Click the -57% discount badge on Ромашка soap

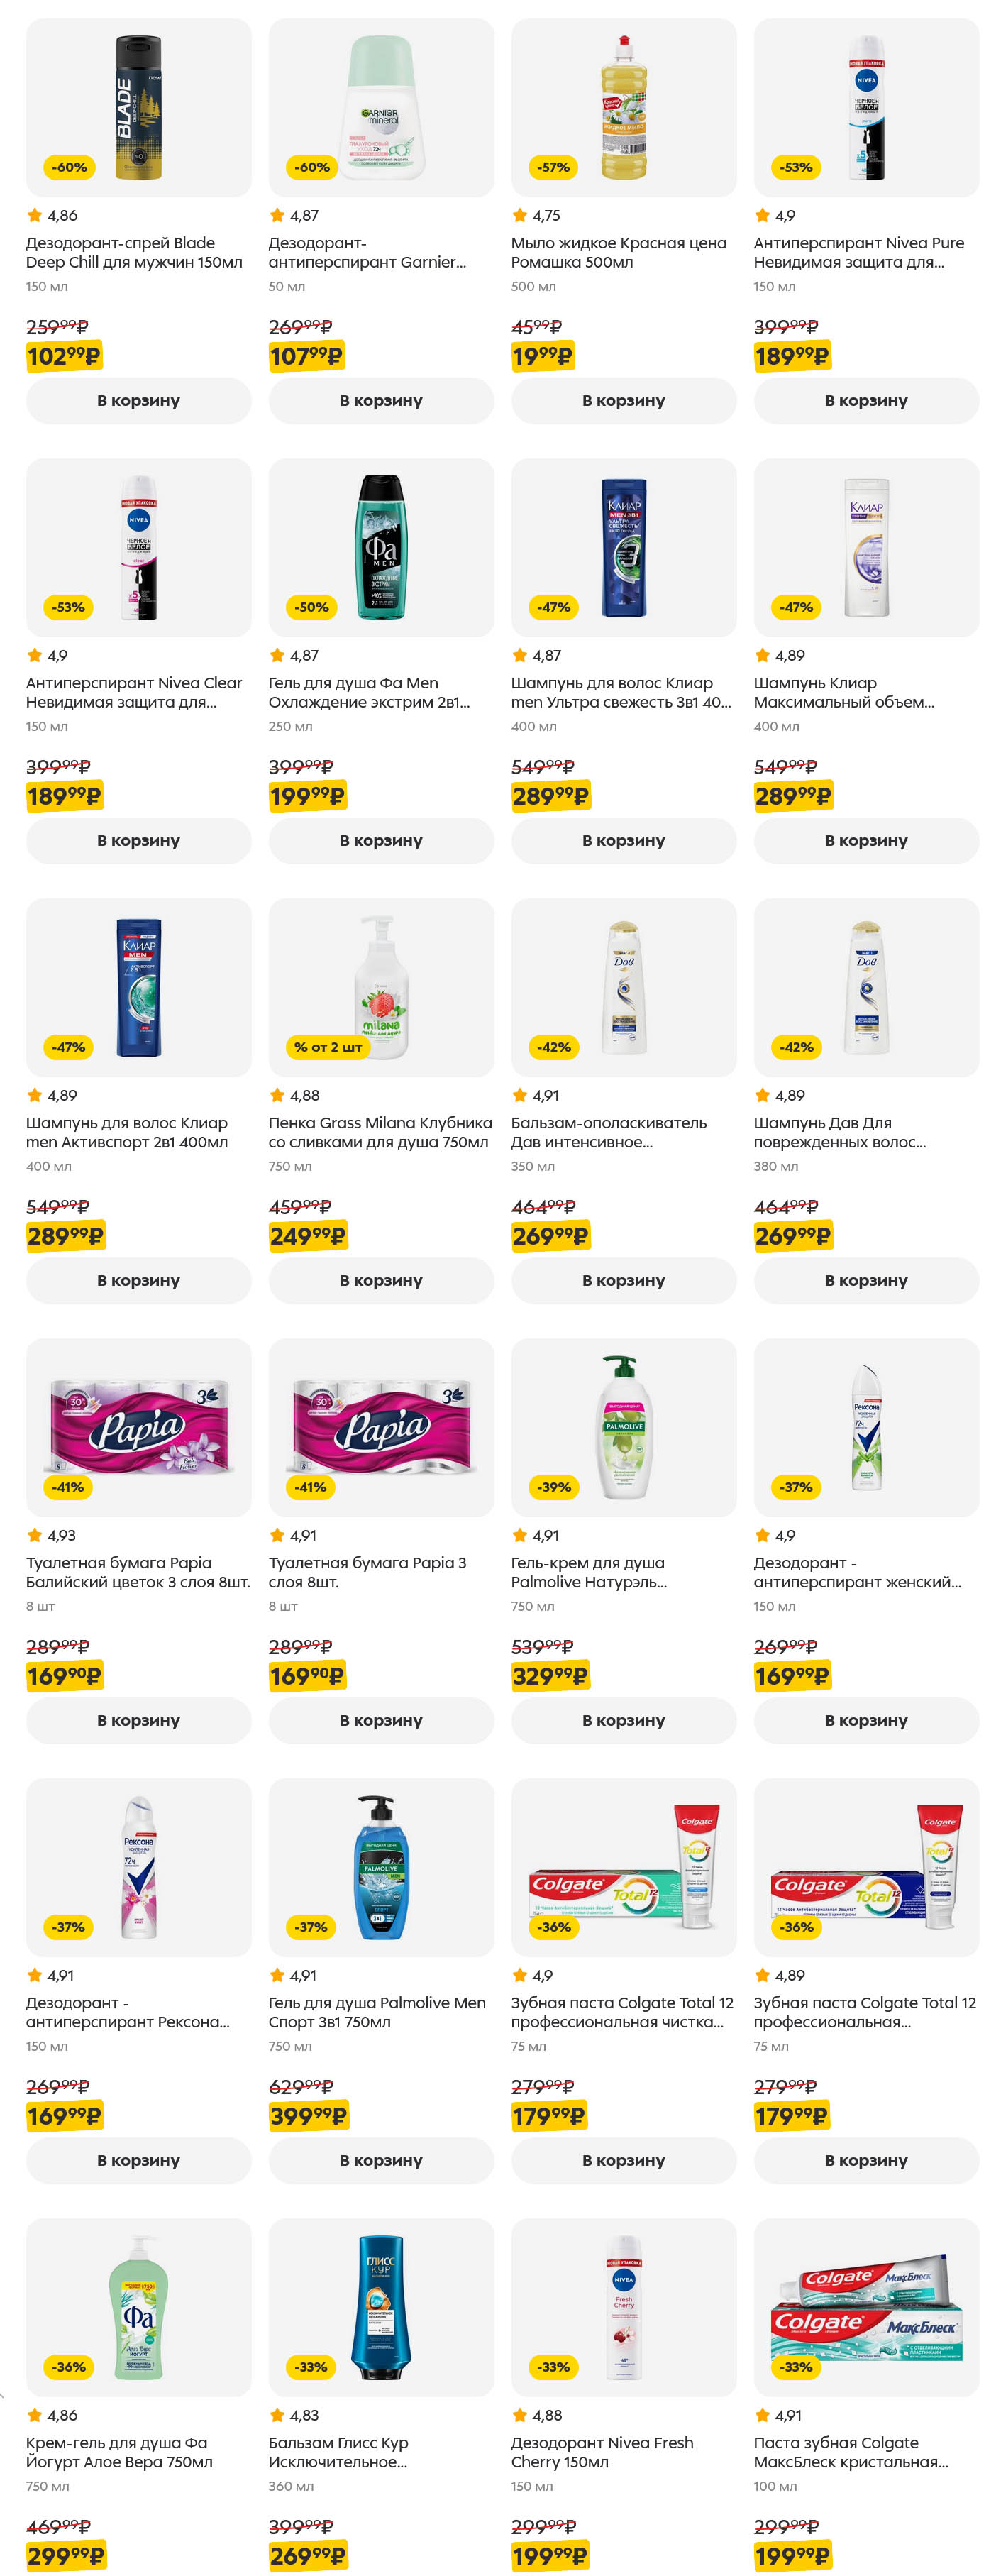(553, 167)
